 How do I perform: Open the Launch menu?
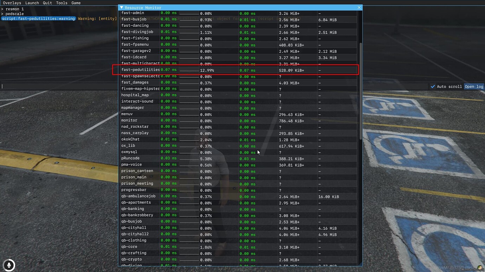pos(32,3)
